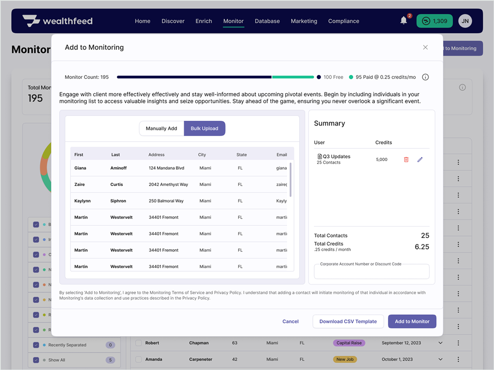Toggle the Recently Separated checkbox
Image resolution: width=494 pixels, height=370 pixels.
pyautogui.click(x=36, y=345)
